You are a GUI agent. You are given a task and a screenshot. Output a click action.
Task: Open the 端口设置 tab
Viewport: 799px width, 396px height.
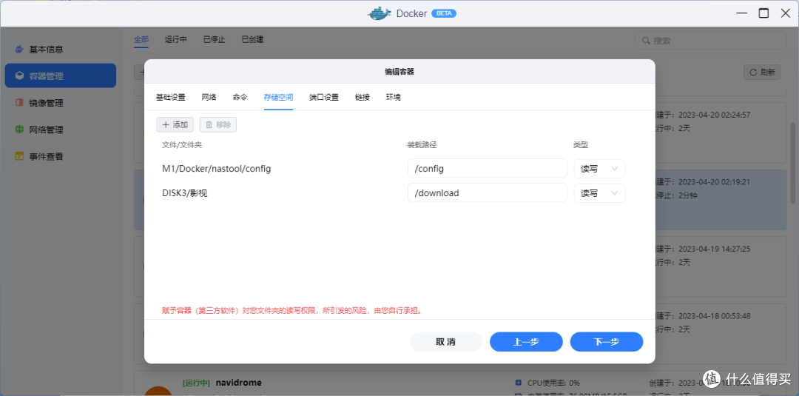pyautogui.click(x=324, y=98)
